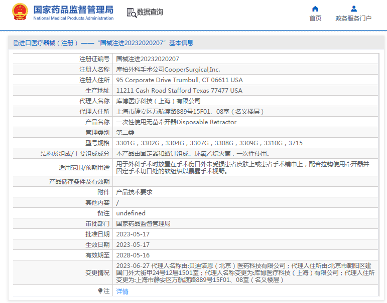
Task: Select effective date value in 生效日期 row
Action: tap(133, 245)
